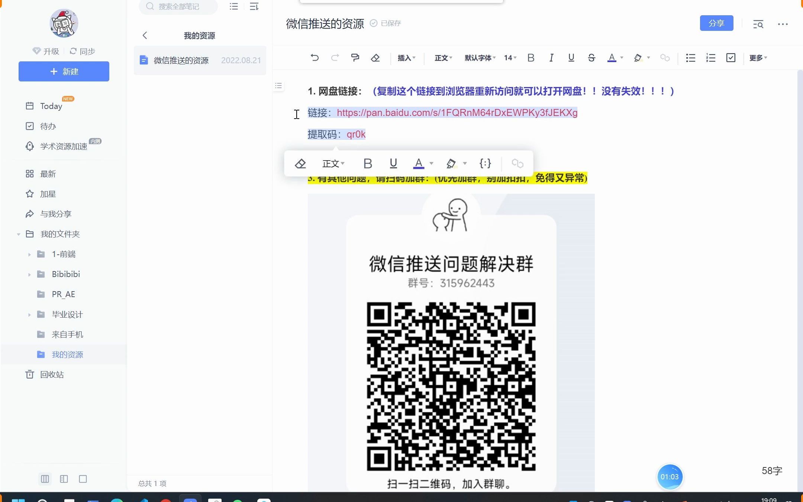Switch to two-column layout icon
Image resolution: width=803 pixels, height=502 pixels.
pos(64,479)
